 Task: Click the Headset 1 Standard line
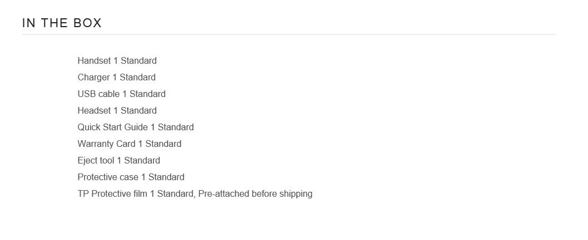tap(117, 111)
